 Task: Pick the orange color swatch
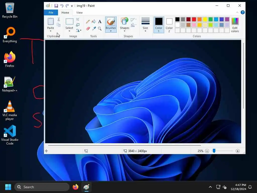click(x=200, y=19)
